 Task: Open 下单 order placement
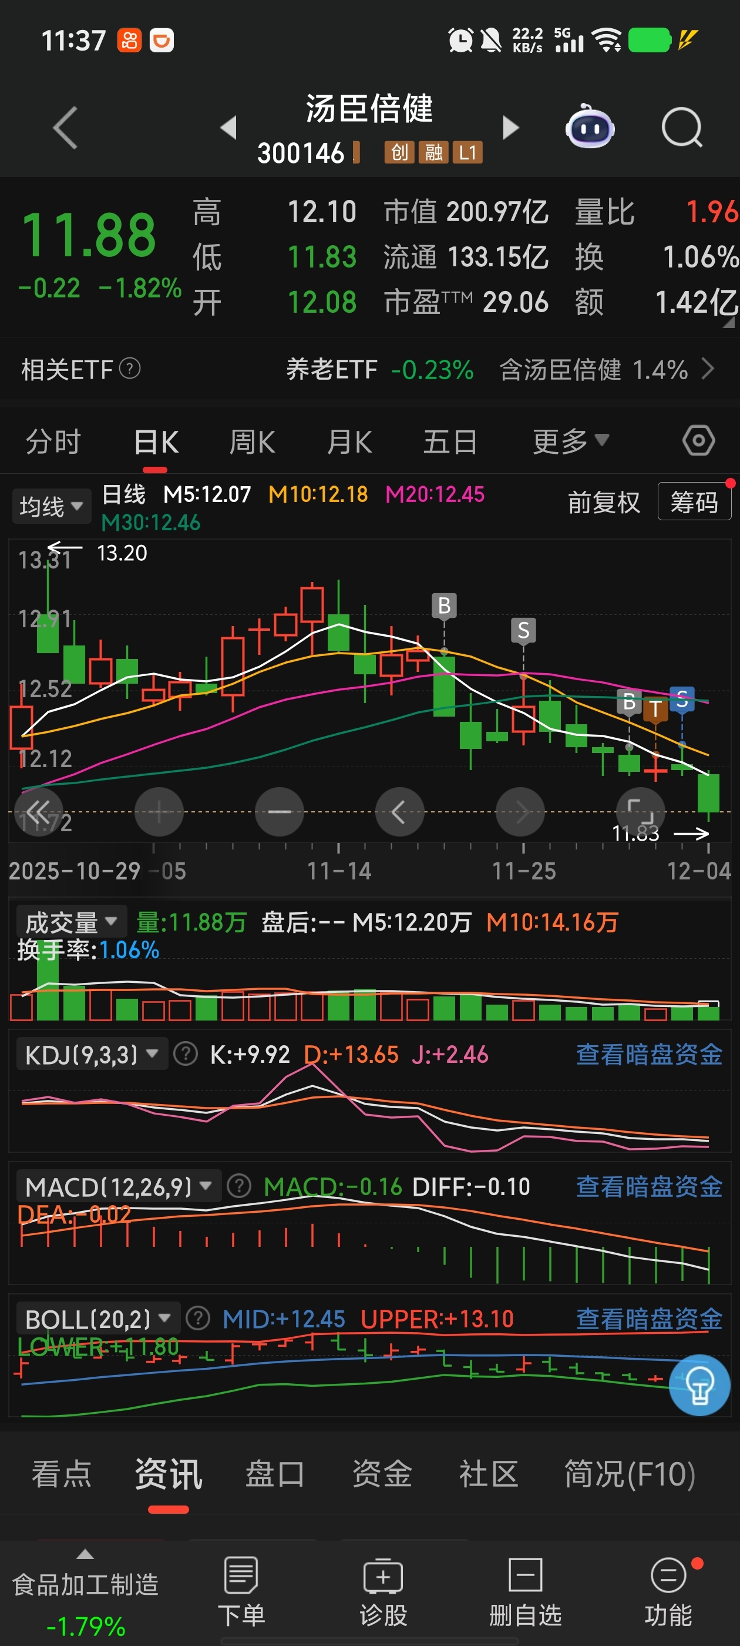[x=241, y=1592]
